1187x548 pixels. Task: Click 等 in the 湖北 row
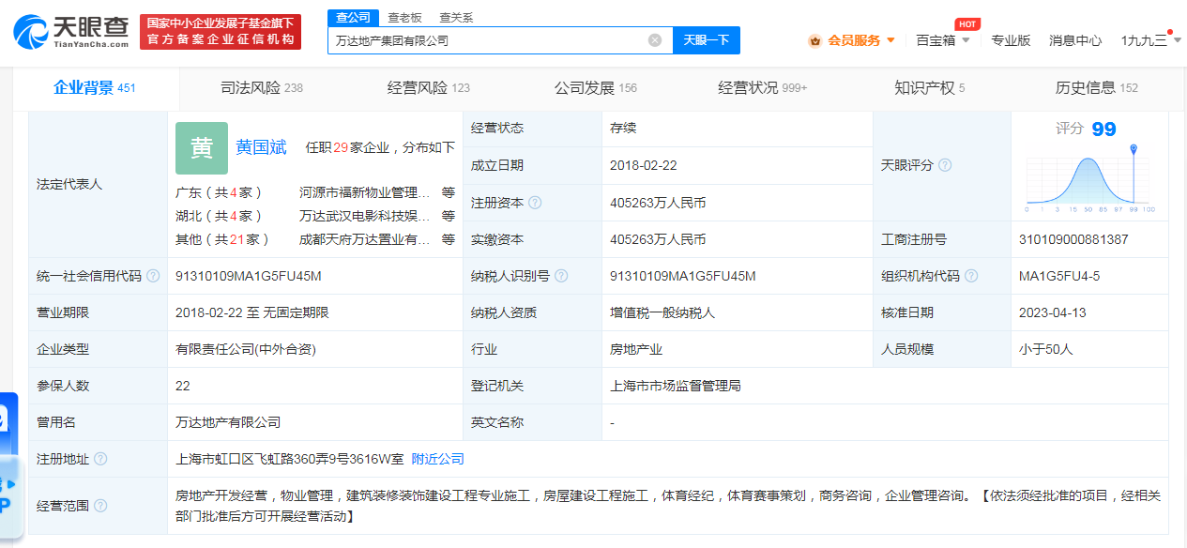pyautogui.click(x=449, y=216)
